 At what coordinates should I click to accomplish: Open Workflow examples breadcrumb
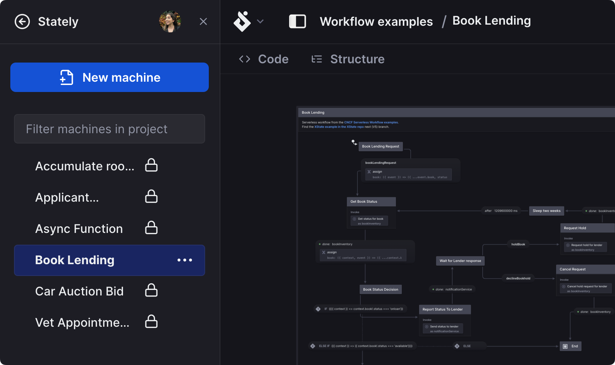point(376,22)
